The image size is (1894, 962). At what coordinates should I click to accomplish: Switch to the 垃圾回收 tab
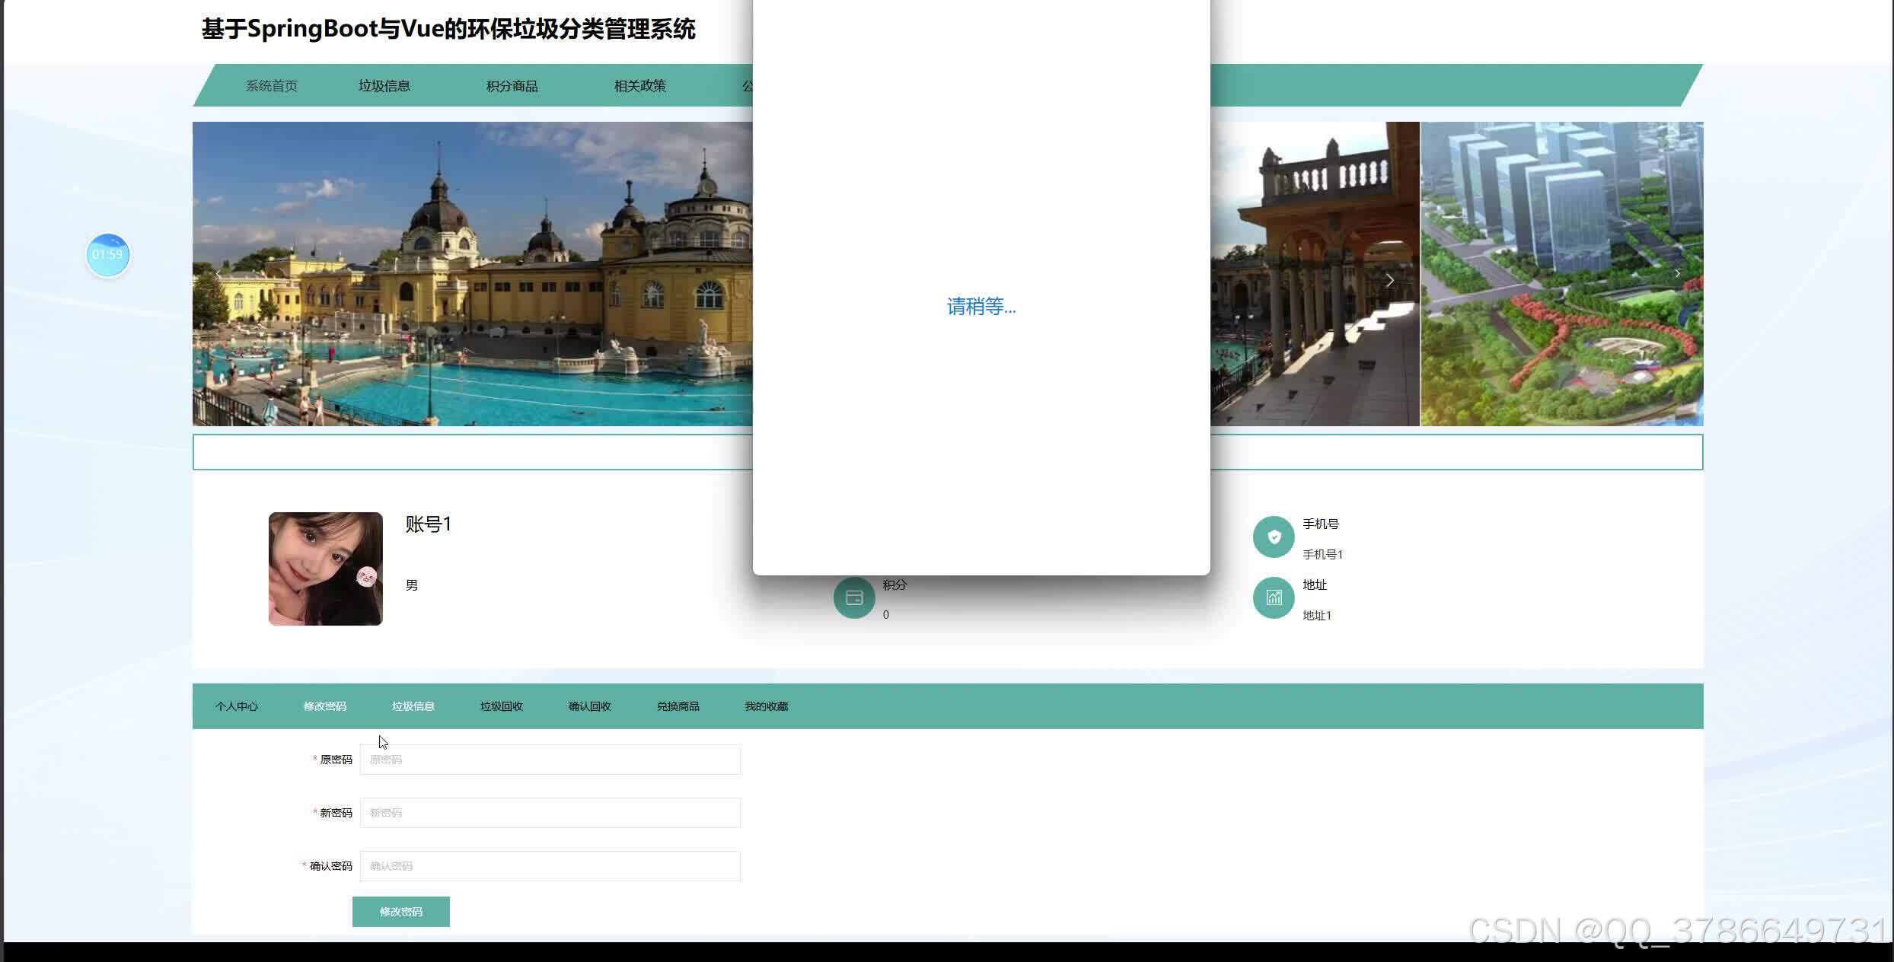(x=502, y=706)
